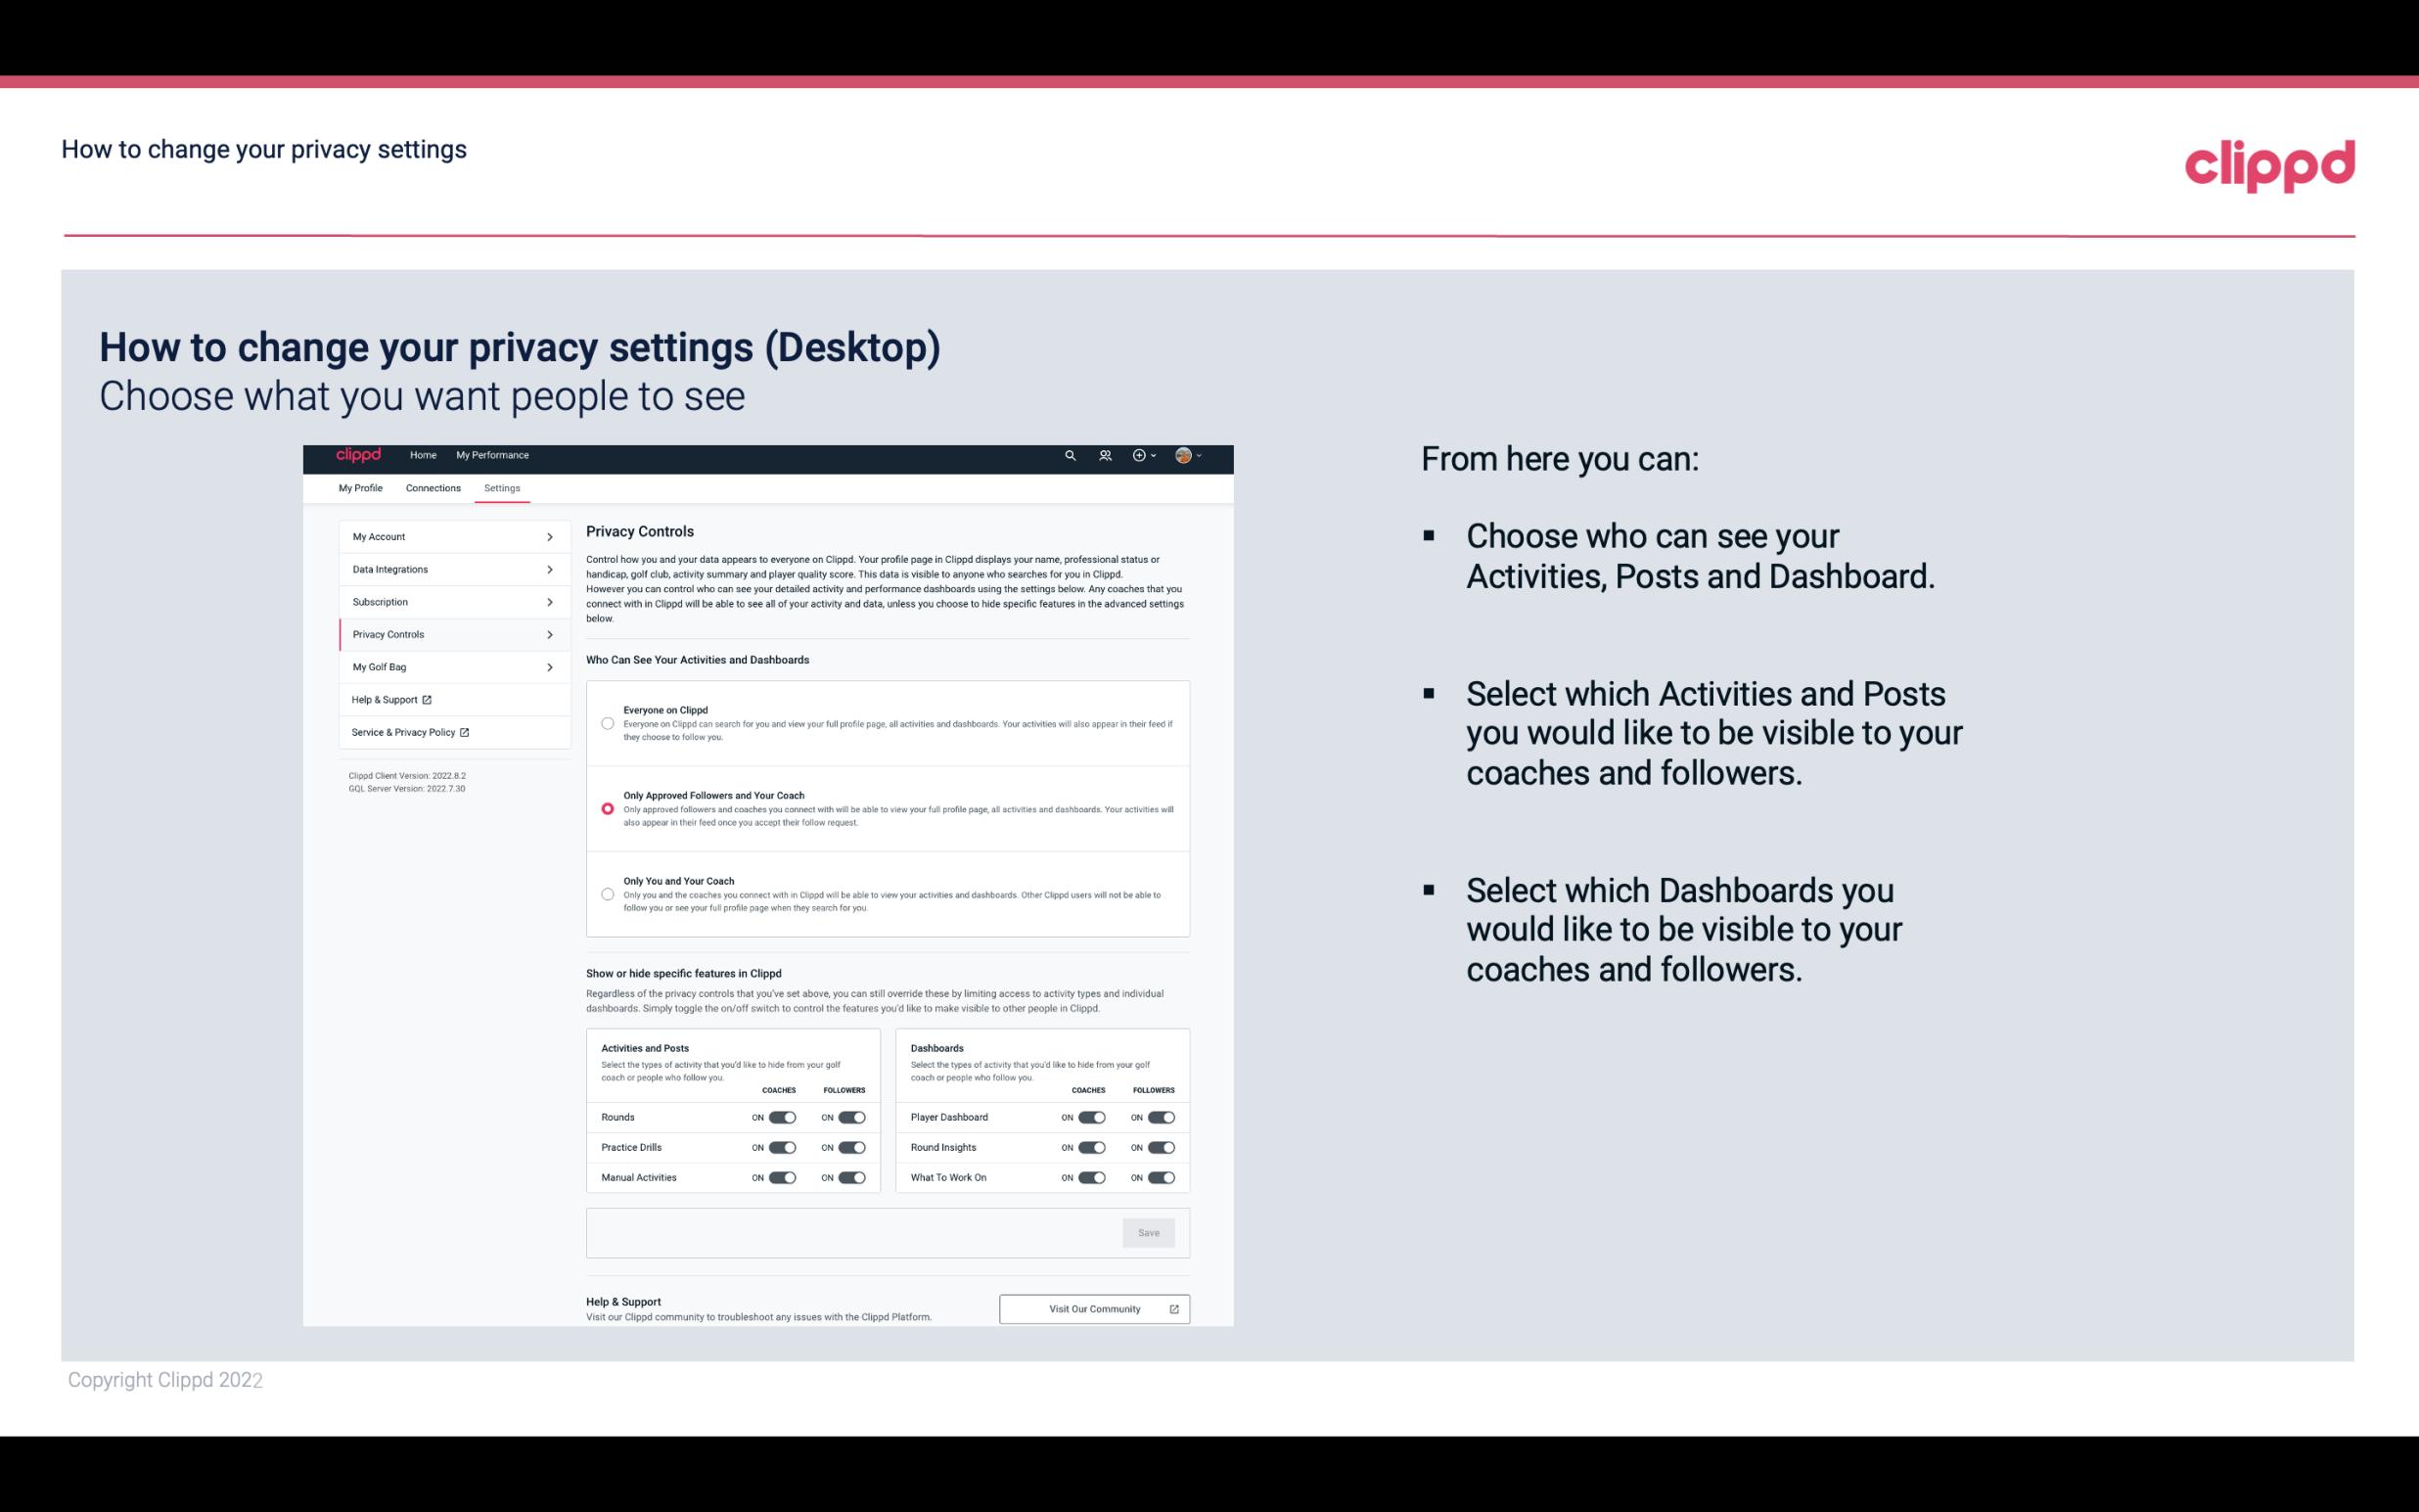Toggle Rounds visibility for Followers off
2419x1512 pixels.
[x=851, y=1117]
